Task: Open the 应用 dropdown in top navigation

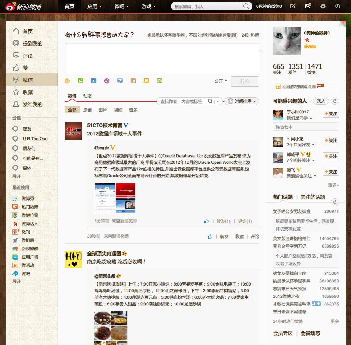Action: point(94,7)
